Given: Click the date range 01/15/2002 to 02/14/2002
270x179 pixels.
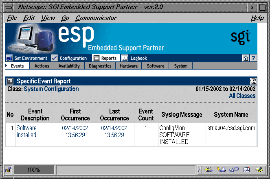Looking at the screenshot, I should point(225,89).
